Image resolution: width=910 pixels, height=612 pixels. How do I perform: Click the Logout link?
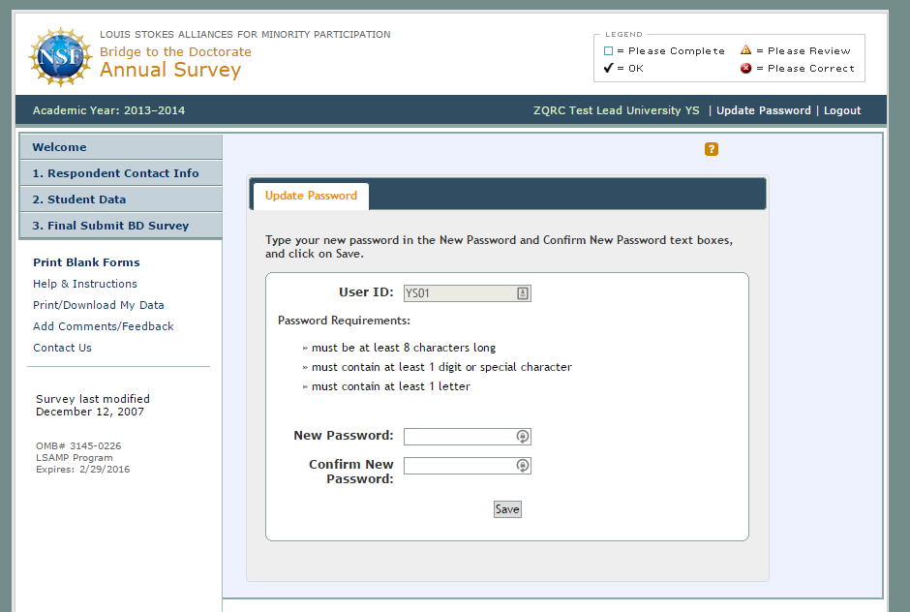(842, 110)
